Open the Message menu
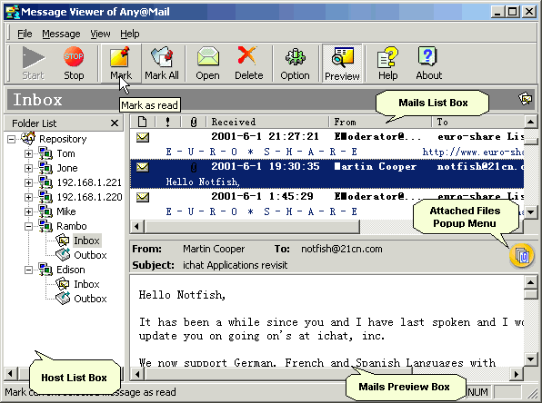 61,34
